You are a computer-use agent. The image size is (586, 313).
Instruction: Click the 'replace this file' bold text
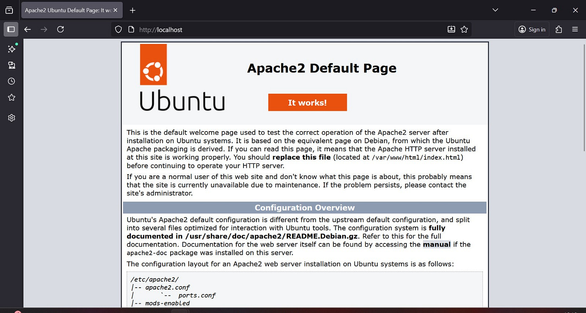301,157
